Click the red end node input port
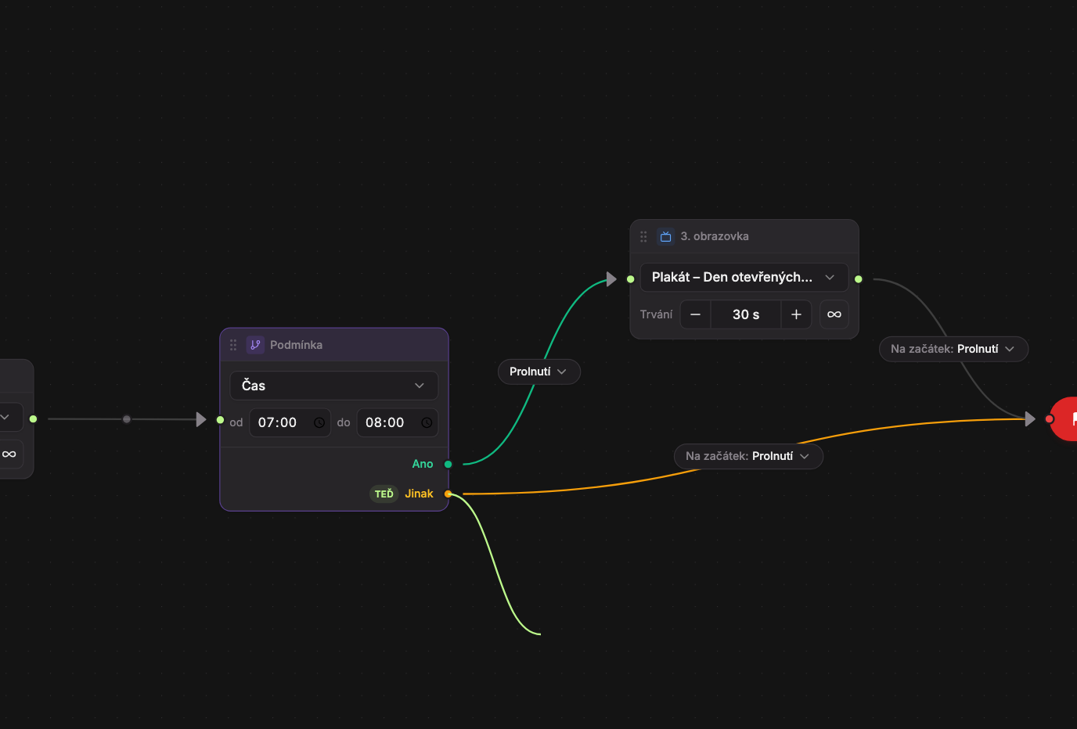This screenshot has width=1077, height=729. point(1050,419)
